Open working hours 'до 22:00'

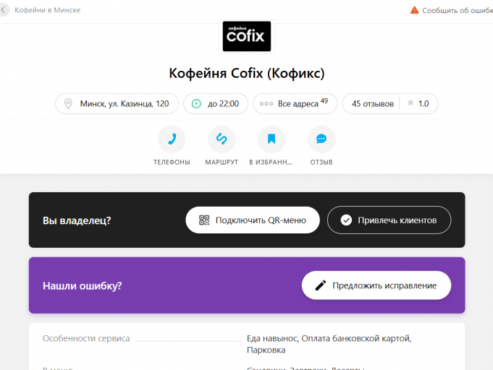(216, 103)
